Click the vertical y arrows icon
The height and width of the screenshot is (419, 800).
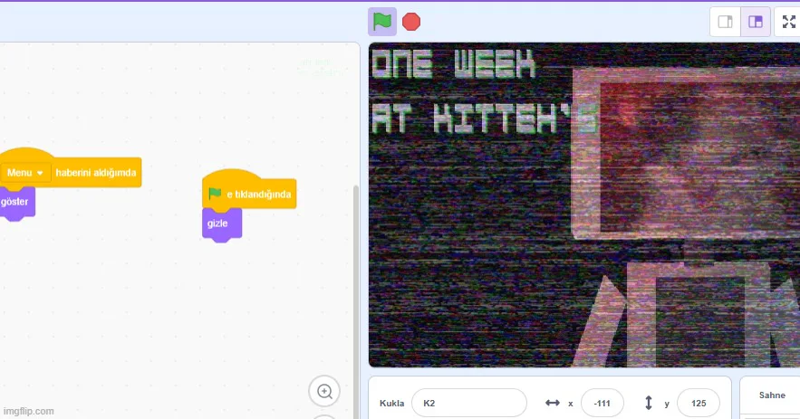click(649, 403)
